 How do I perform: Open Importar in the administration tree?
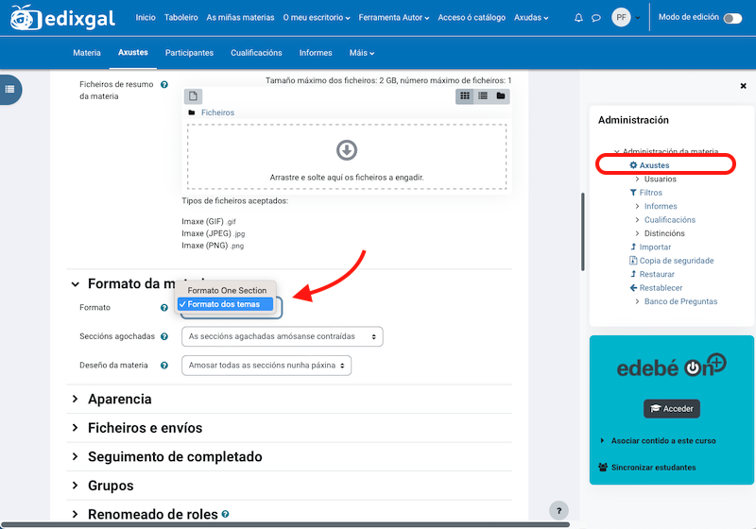pos(655,247)
